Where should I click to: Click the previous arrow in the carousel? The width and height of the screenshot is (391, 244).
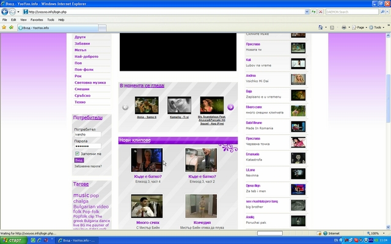point(125,107)
